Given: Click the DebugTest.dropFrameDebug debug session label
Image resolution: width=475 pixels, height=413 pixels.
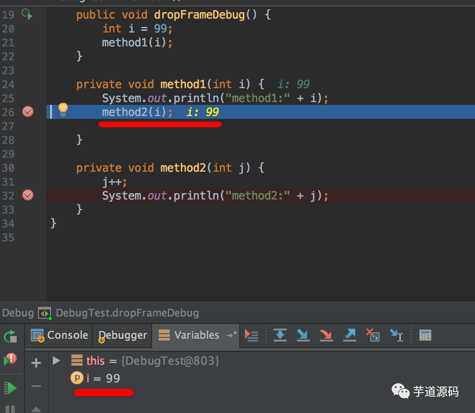Looking at the screenshot, I should pyautogui.click(x=127, y=313).
